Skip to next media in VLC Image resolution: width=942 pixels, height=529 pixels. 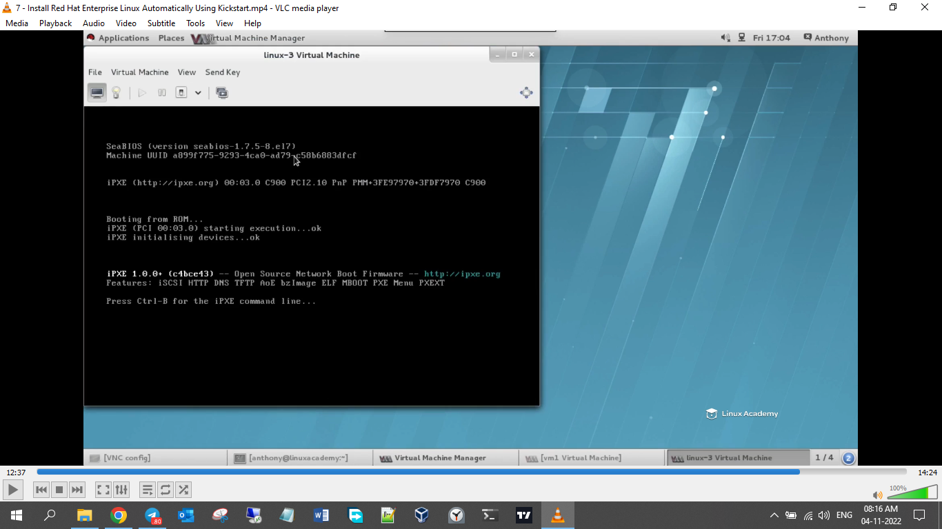tap(77, 490)
